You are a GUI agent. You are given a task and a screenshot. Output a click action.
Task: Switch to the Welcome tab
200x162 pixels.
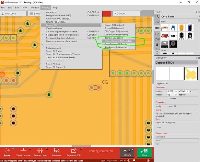point(13,14)
